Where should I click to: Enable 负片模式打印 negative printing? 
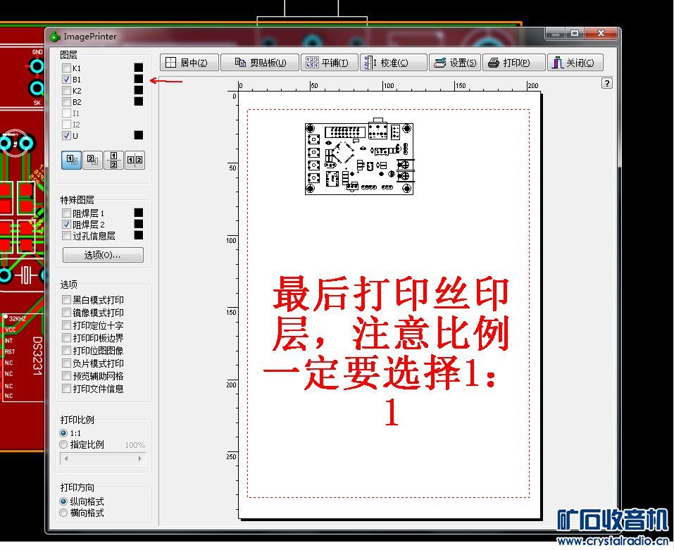[x=66, y=363]
